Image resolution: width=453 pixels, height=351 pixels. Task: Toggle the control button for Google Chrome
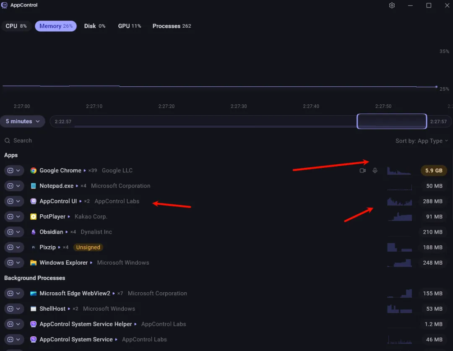click(10, 170)
